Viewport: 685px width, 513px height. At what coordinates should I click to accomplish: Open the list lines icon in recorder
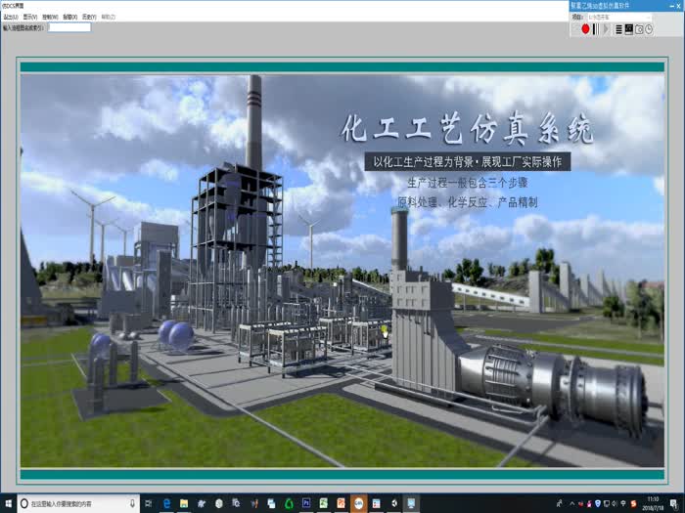coord(618,29)
